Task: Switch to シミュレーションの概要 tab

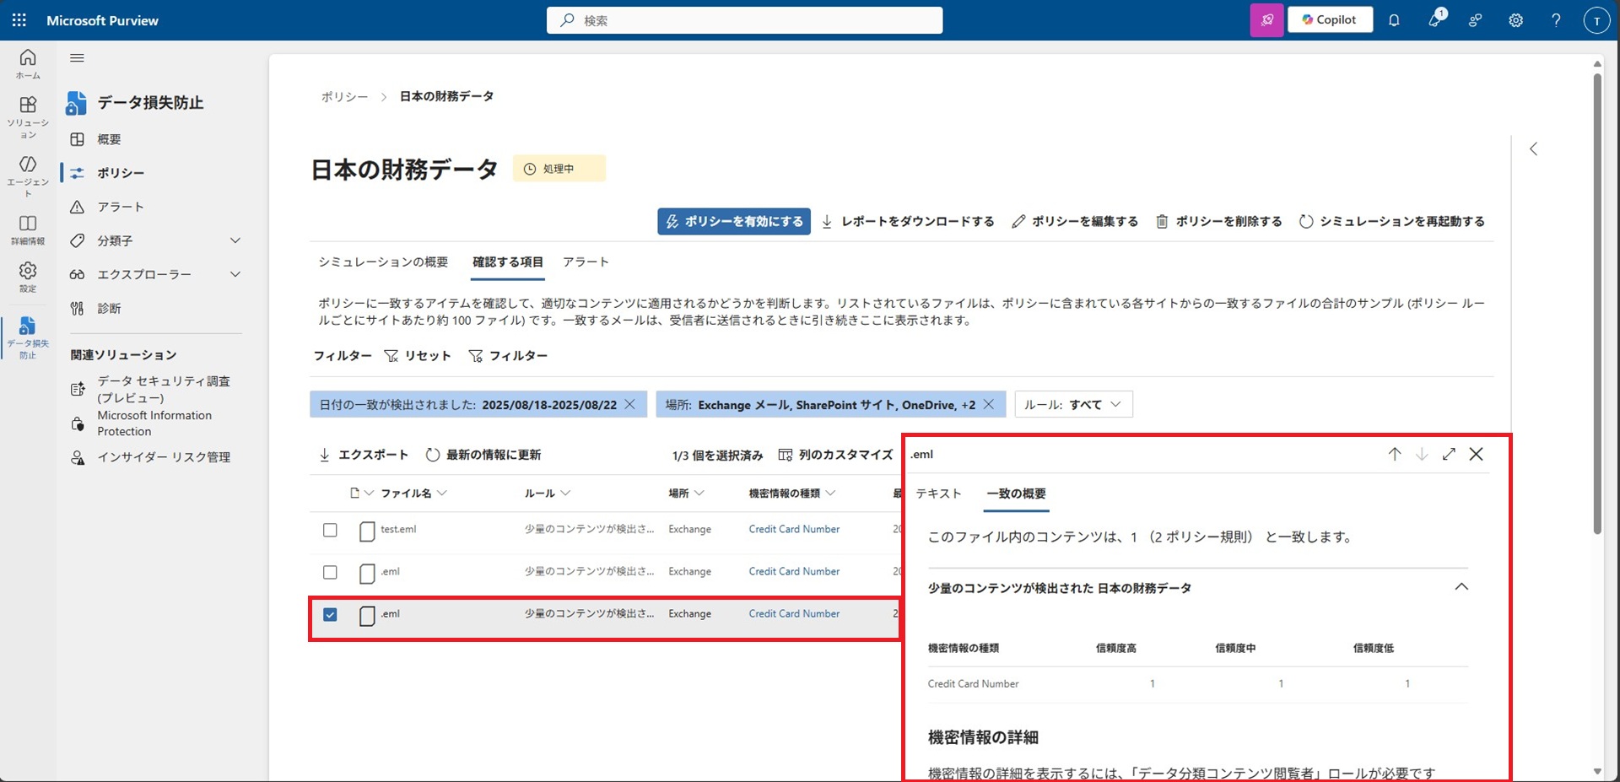Action: [383, 262]
